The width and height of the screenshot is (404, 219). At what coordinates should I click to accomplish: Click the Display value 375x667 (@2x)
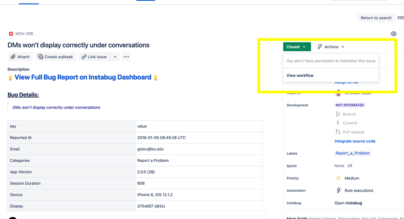(x=151, y=206)
